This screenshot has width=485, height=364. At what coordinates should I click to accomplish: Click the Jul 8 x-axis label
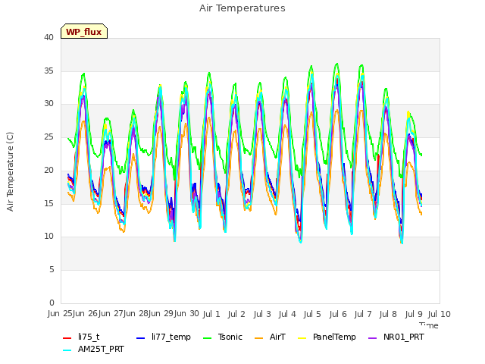click(388, 314)
